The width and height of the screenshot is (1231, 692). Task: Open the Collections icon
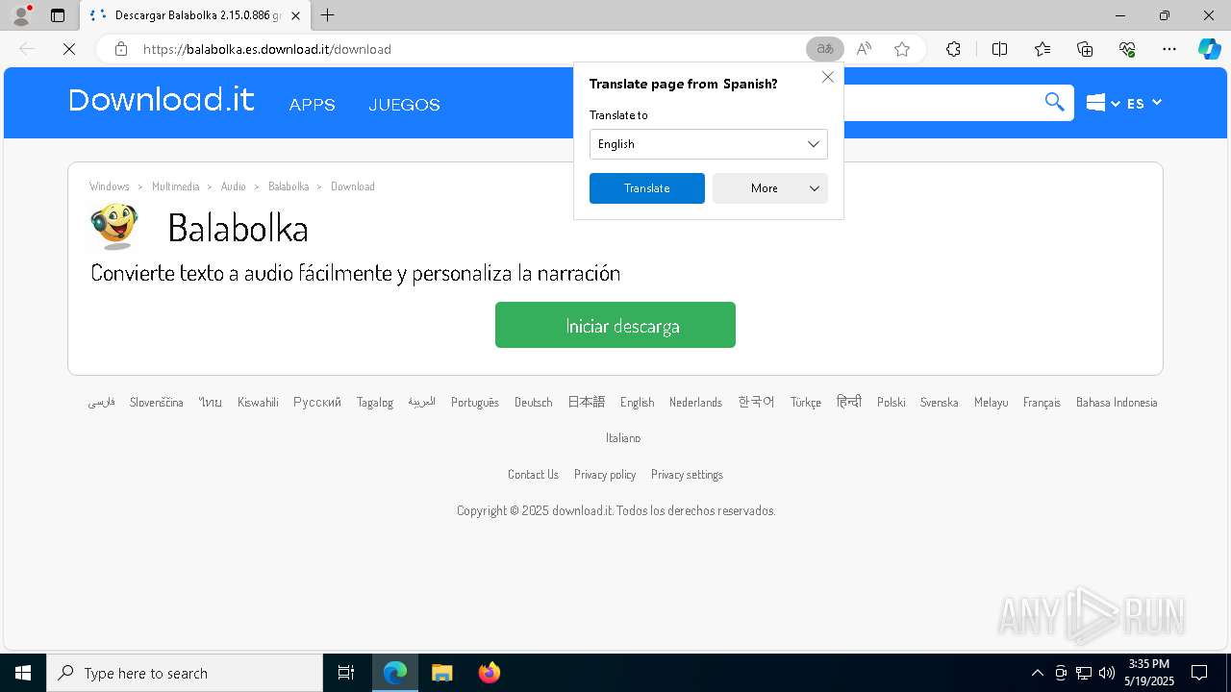coord(1085,49)
